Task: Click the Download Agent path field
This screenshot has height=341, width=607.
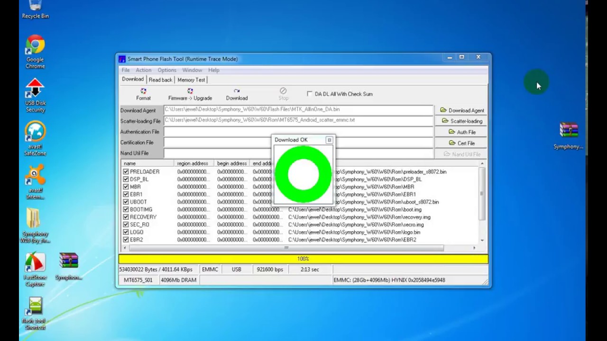Action: click(298, 110)
